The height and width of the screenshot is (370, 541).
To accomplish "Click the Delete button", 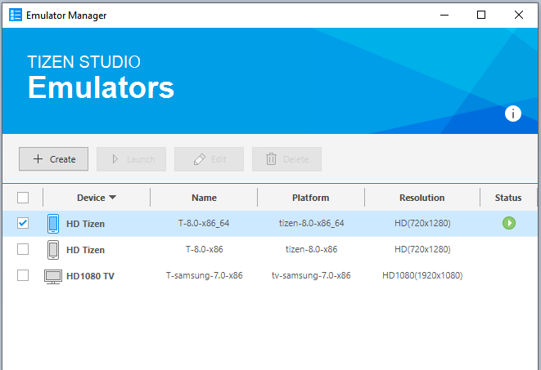I will pyautogui.click(x=286, y=159).
